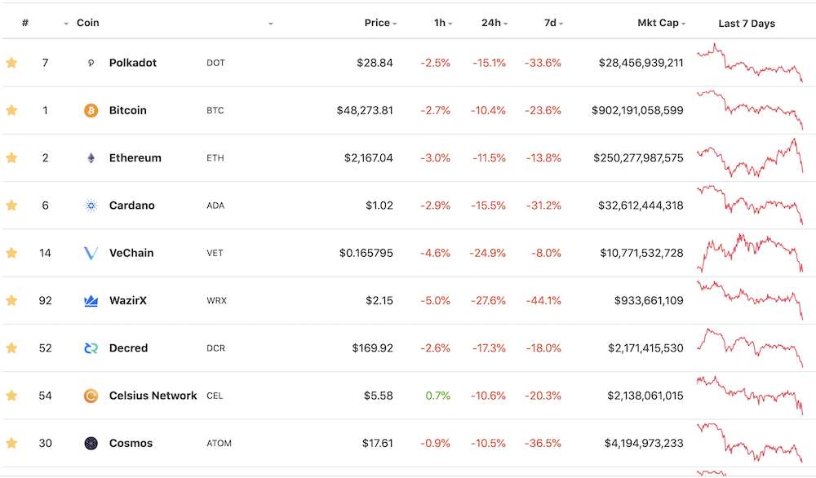View Decred's 7-day sparkline chart
816x478 pixels.
(750, 348)
